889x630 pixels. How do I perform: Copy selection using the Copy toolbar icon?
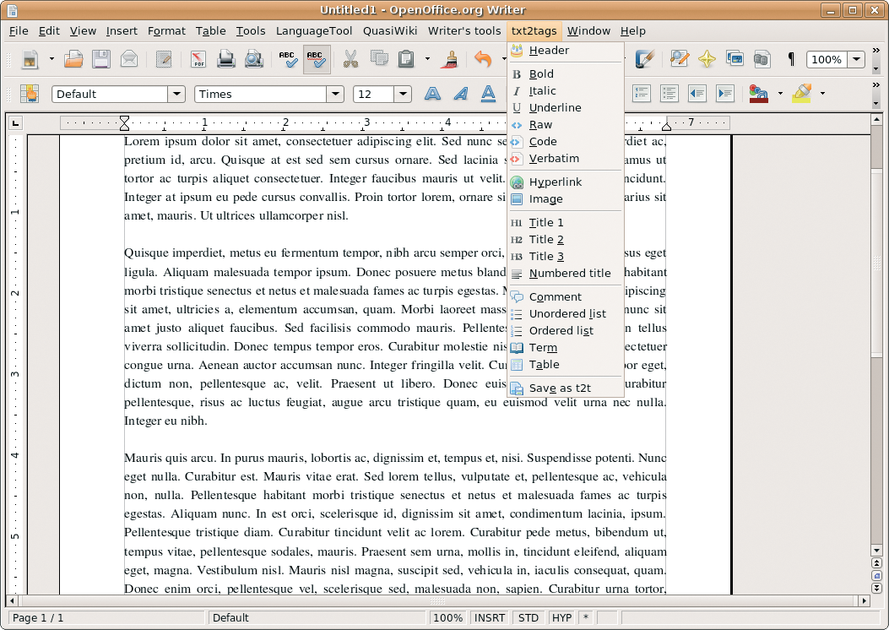[379, 59]
